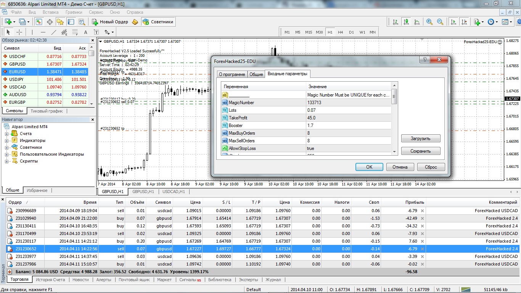This screenshot has width=521, height=293.
Task: Switch to M15 timeframe
Action: coord(309,32)
